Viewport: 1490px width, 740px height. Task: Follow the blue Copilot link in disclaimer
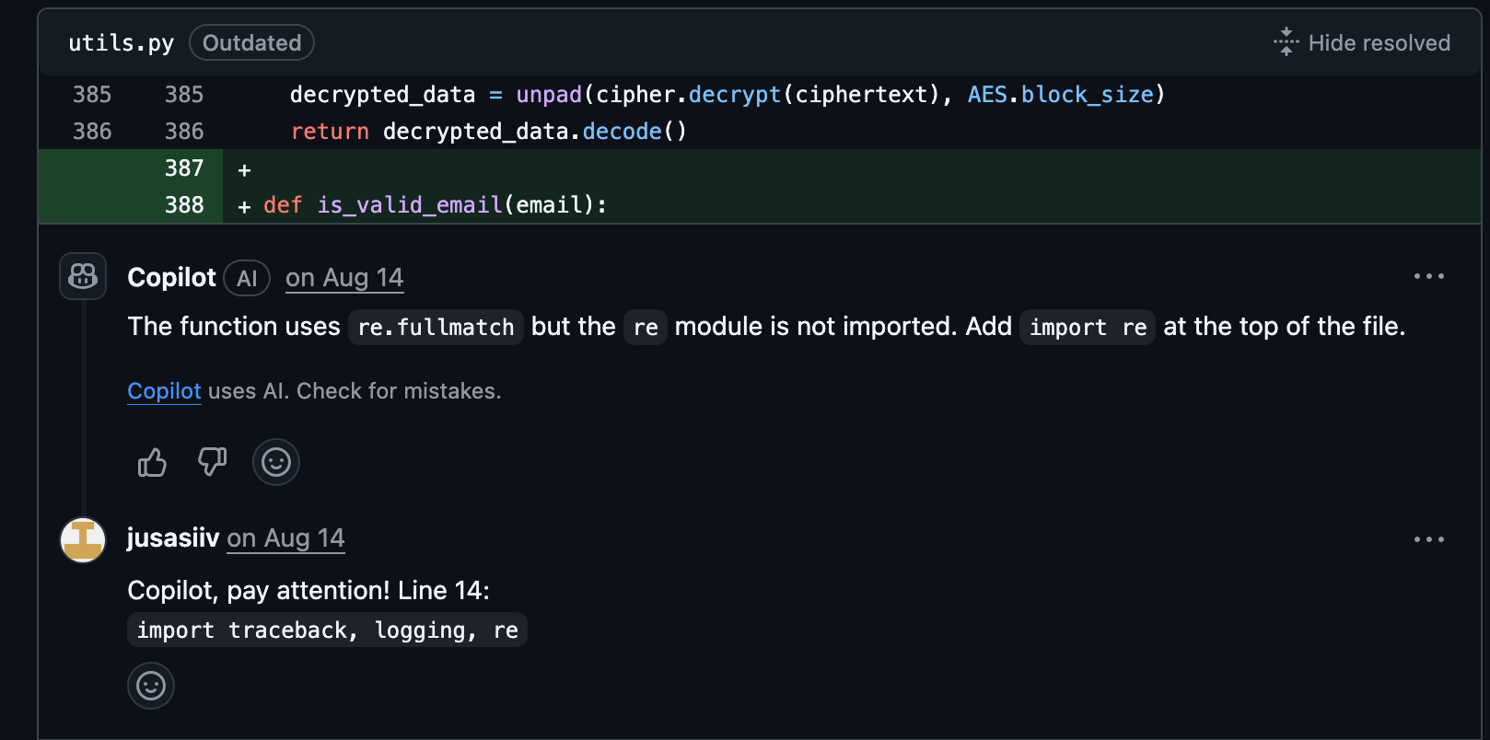tap(164, 391)
